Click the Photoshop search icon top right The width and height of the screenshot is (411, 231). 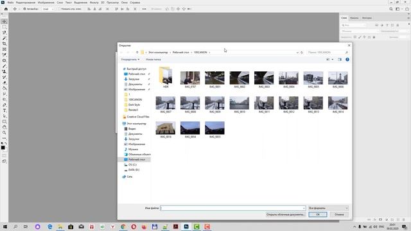391,9
